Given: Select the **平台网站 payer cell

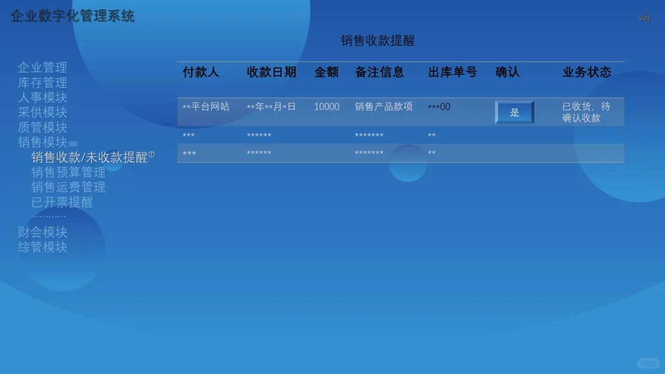Looking at the screenshot, I should tap(206, 106).
